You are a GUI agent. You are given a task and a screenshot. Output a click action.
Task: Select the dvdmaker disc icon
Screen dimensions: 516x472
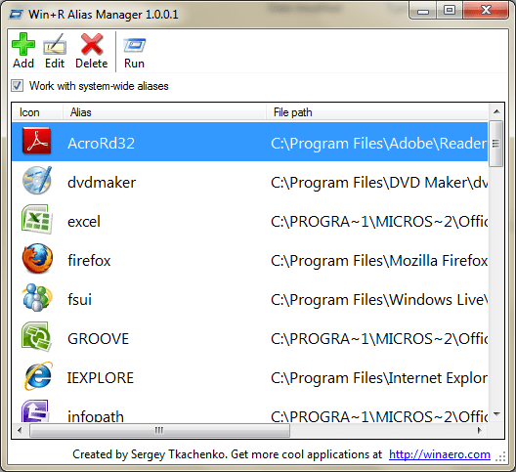tap(37, 181)
